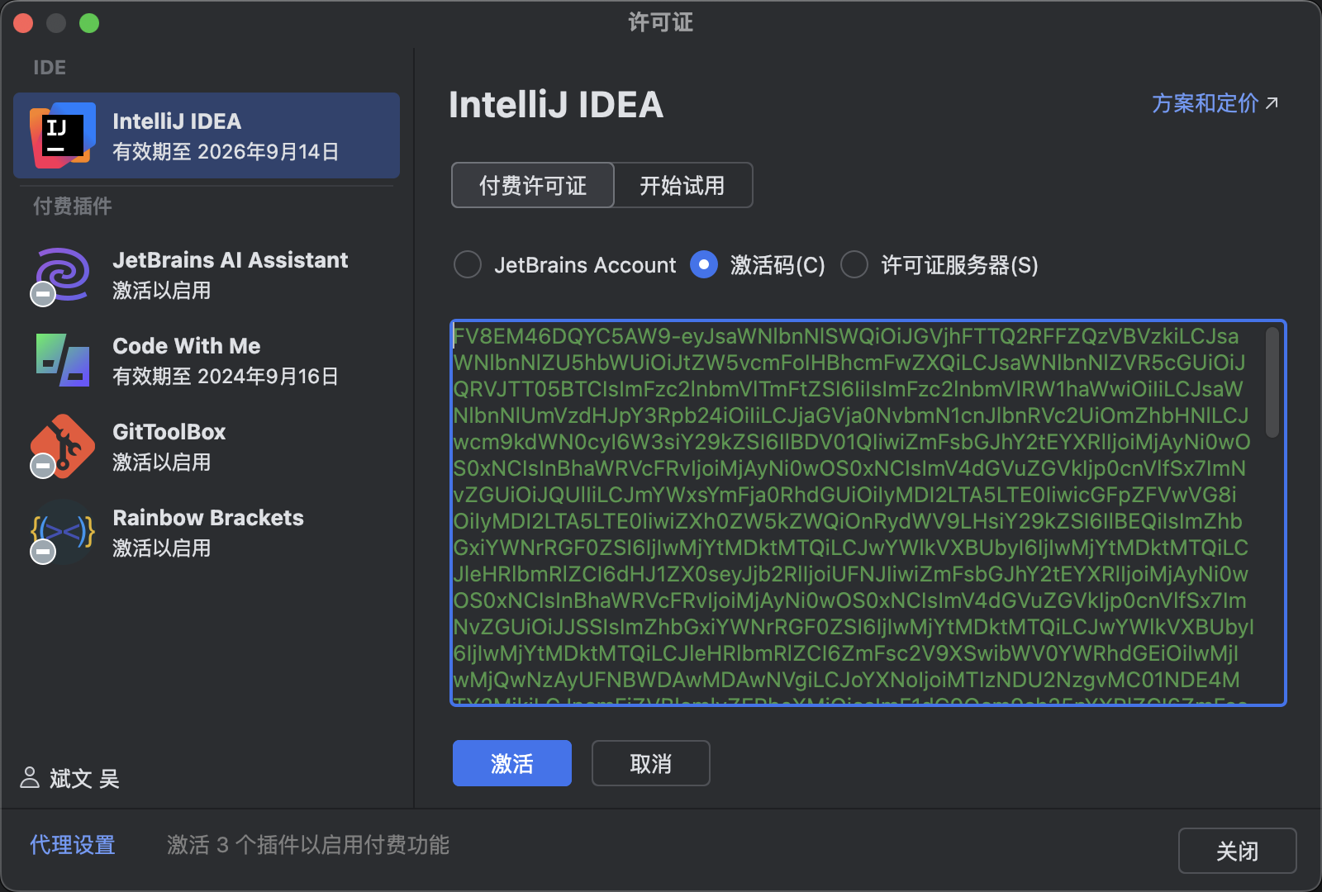Click the red close window button

[x=23, y=23]
